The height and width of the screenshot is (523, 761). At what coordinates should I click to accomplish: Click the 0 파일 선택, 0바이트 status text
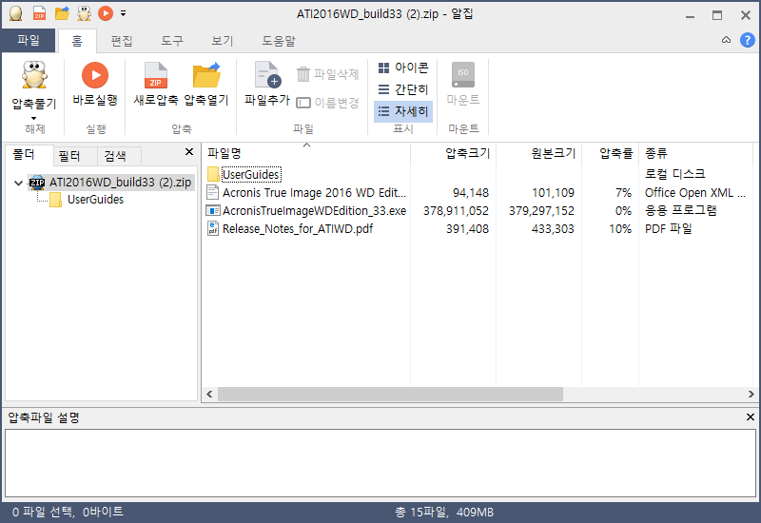[68, 512]
